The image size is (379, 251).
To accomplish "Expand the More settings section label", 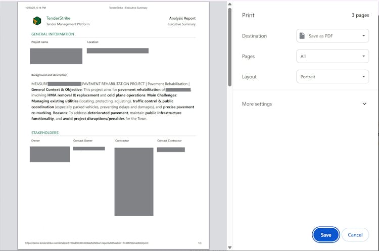I will (x=257, y=104).
